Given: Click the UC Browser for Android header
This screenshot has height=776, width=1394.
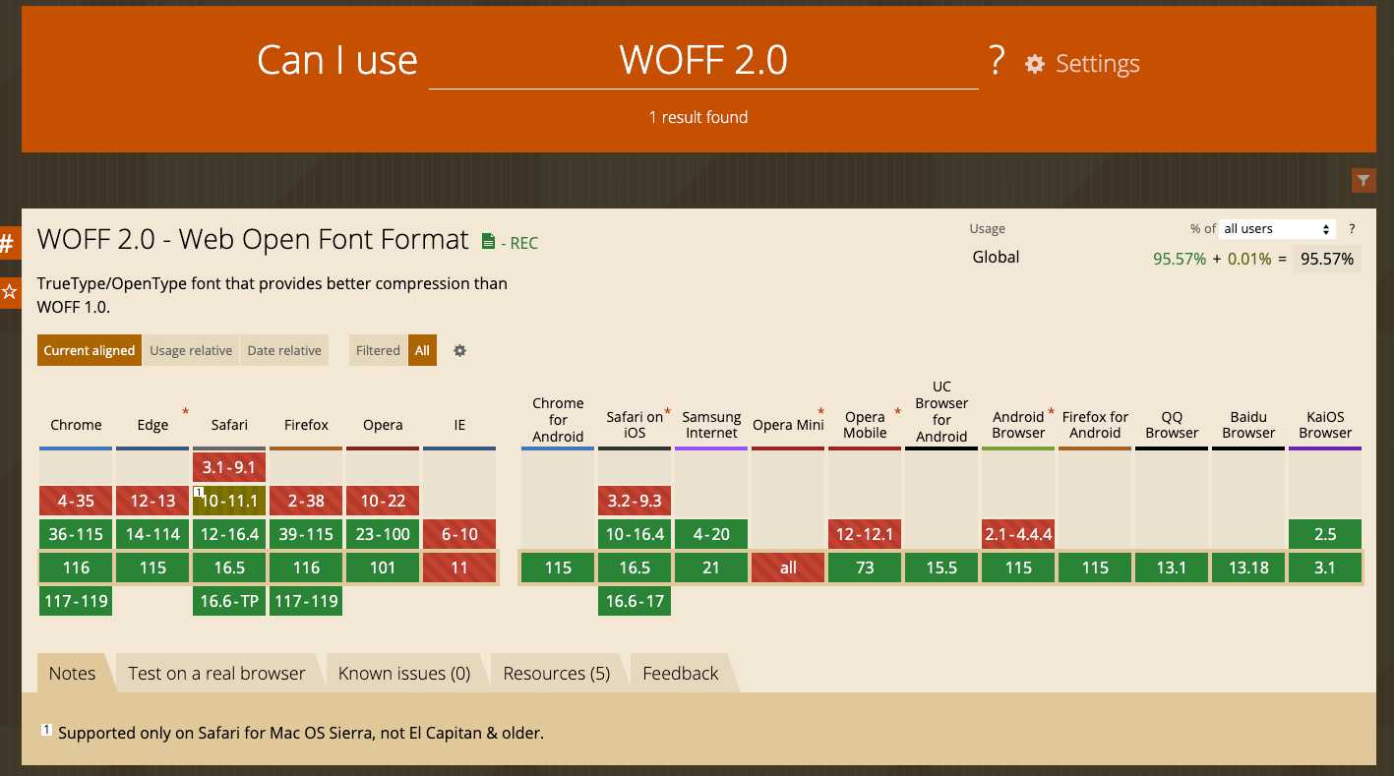Looking at the screenshot, I should (941, 411).
